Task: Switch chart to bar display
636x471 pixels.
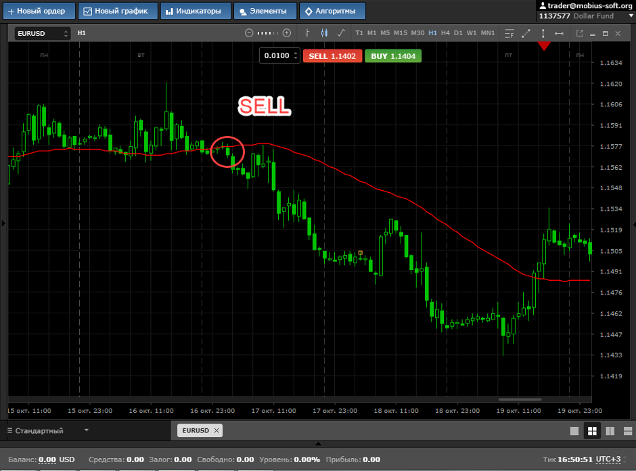Action: (307, 33)
